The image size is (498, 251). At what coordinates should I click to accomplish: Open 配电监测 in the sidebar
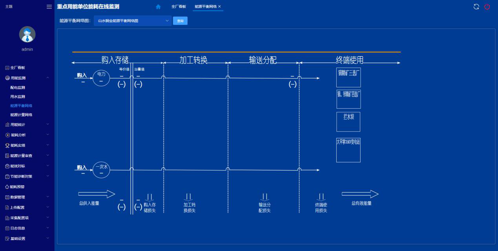(18, 87)
